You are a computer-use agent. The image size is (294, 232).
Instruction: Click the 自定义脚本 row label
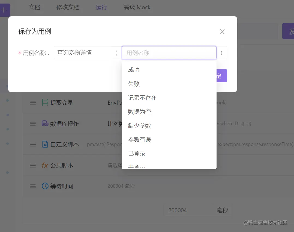click(64, 145)
